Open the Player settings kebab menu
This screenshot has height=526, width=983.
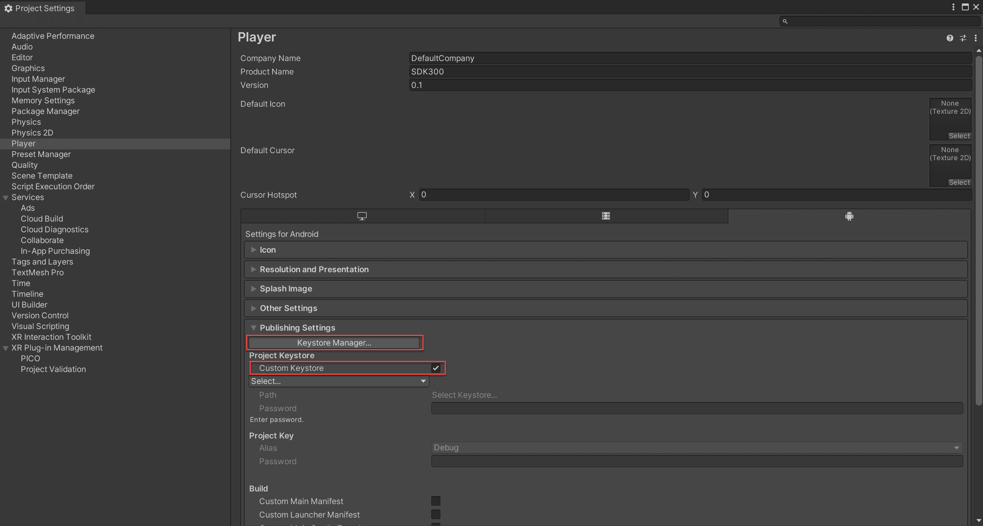tap(975, 38)
